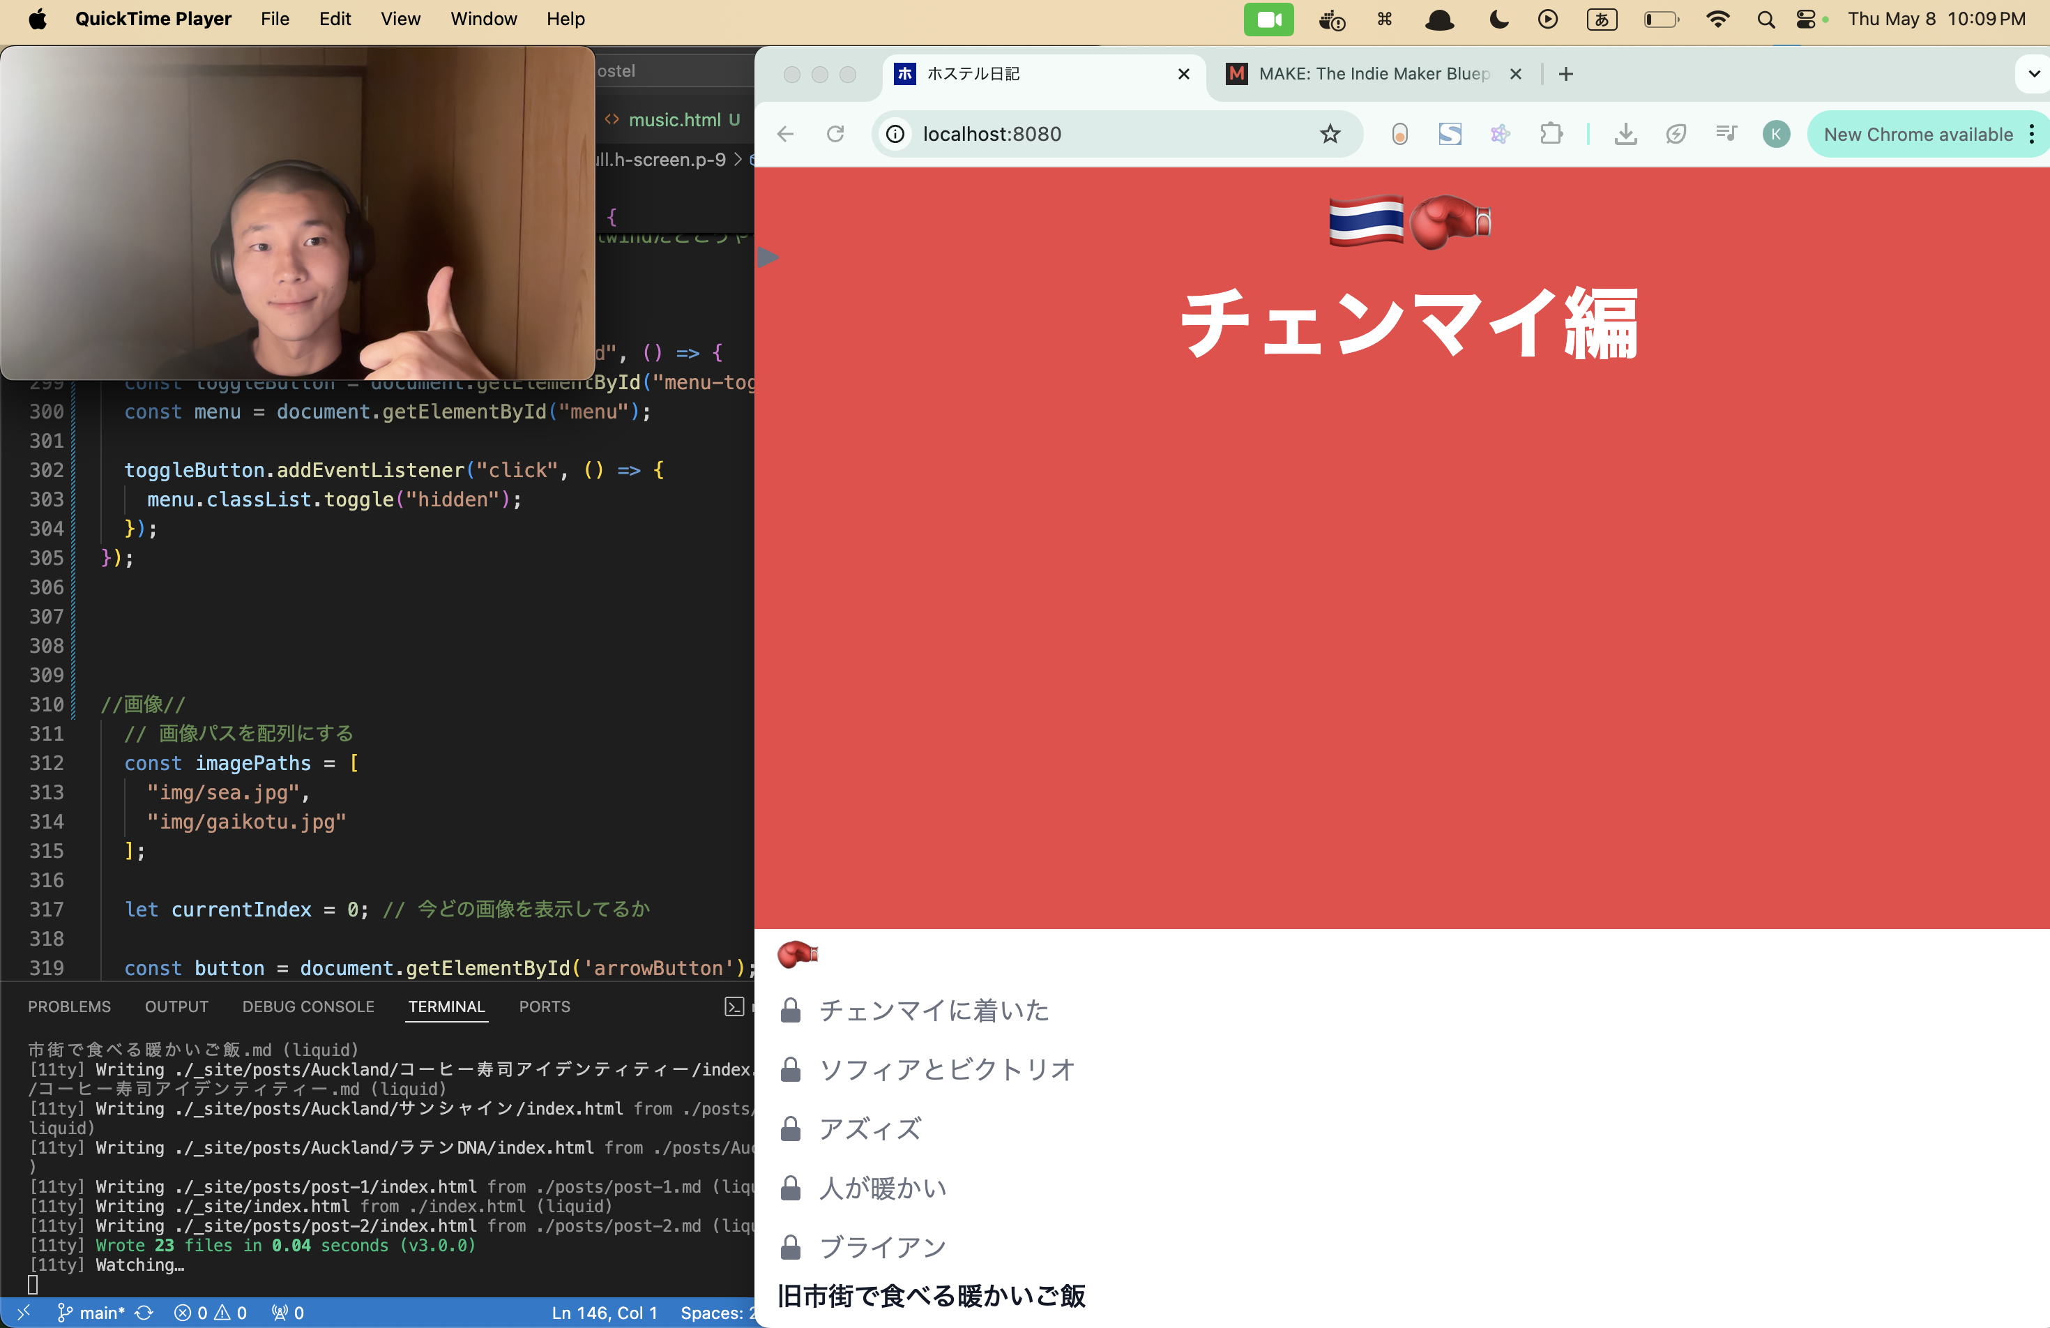The height and width of the screenshot is (1328, 2050).
Task: Bookmark this page with the star
Action: coord(1330,134)
